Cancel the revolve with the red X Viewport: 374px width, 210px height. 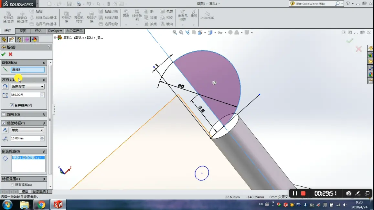coord(10,54)
